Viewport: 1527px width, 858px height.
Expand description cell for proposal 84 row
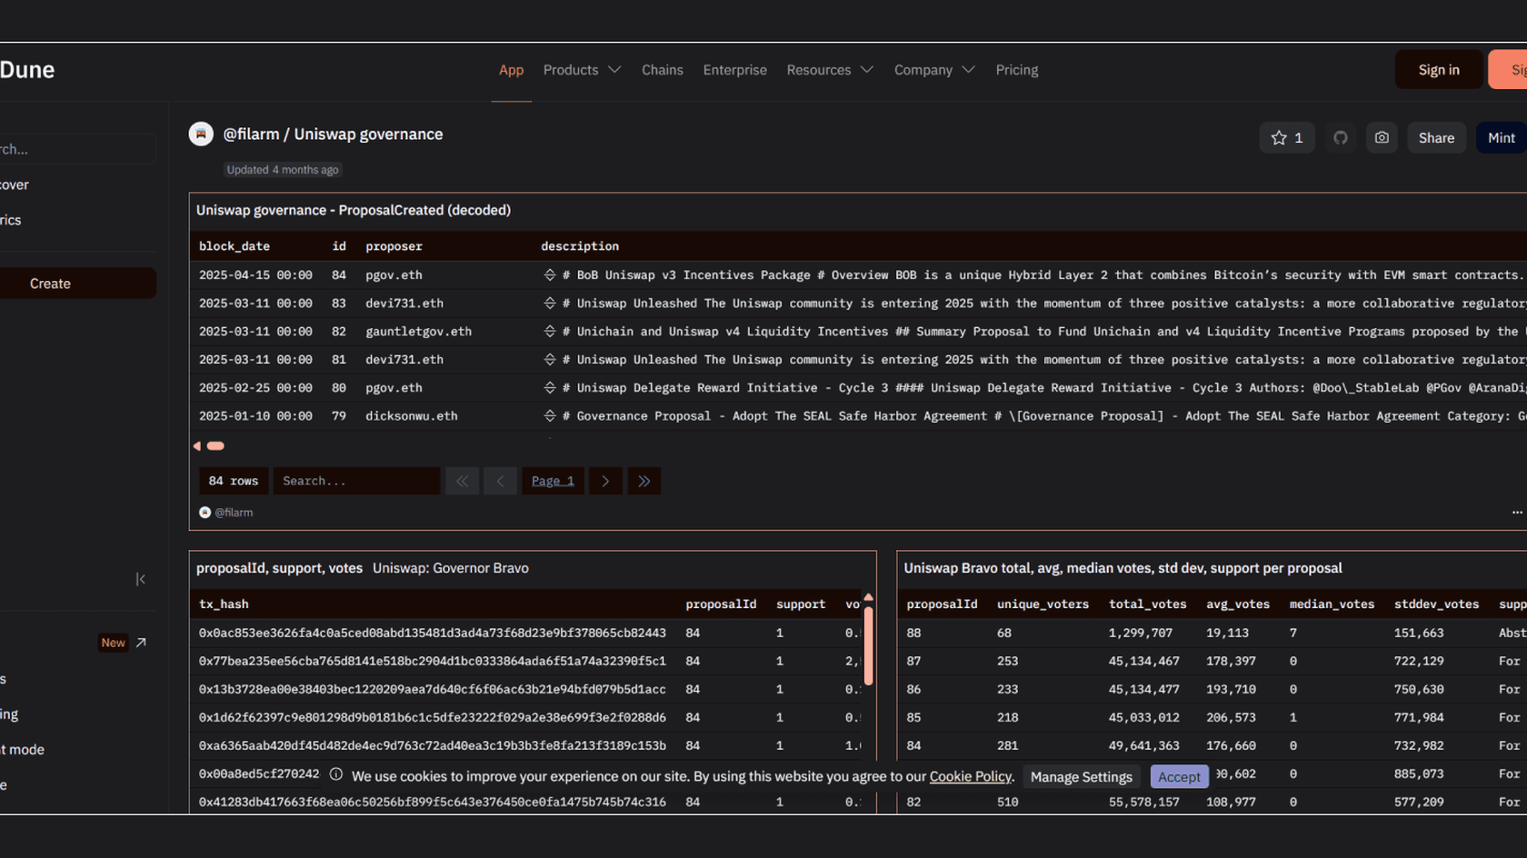pyautogui.click(x=549, y=275)
